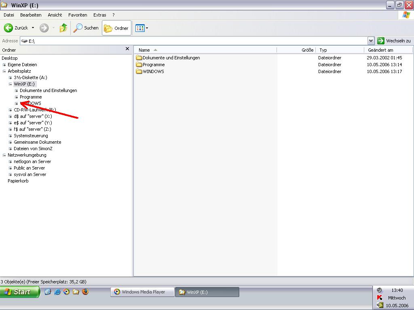Expand Dokumente und Einstellungen in tree
Image resolution: width=414 pixels, height=310 pixels.
point(16,91)
